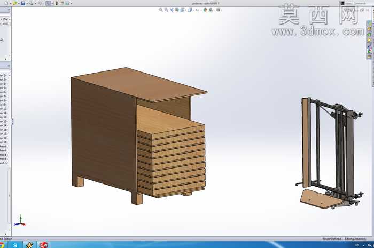Click 'Editing Assembly' status bar text

(x=355, y=239)
